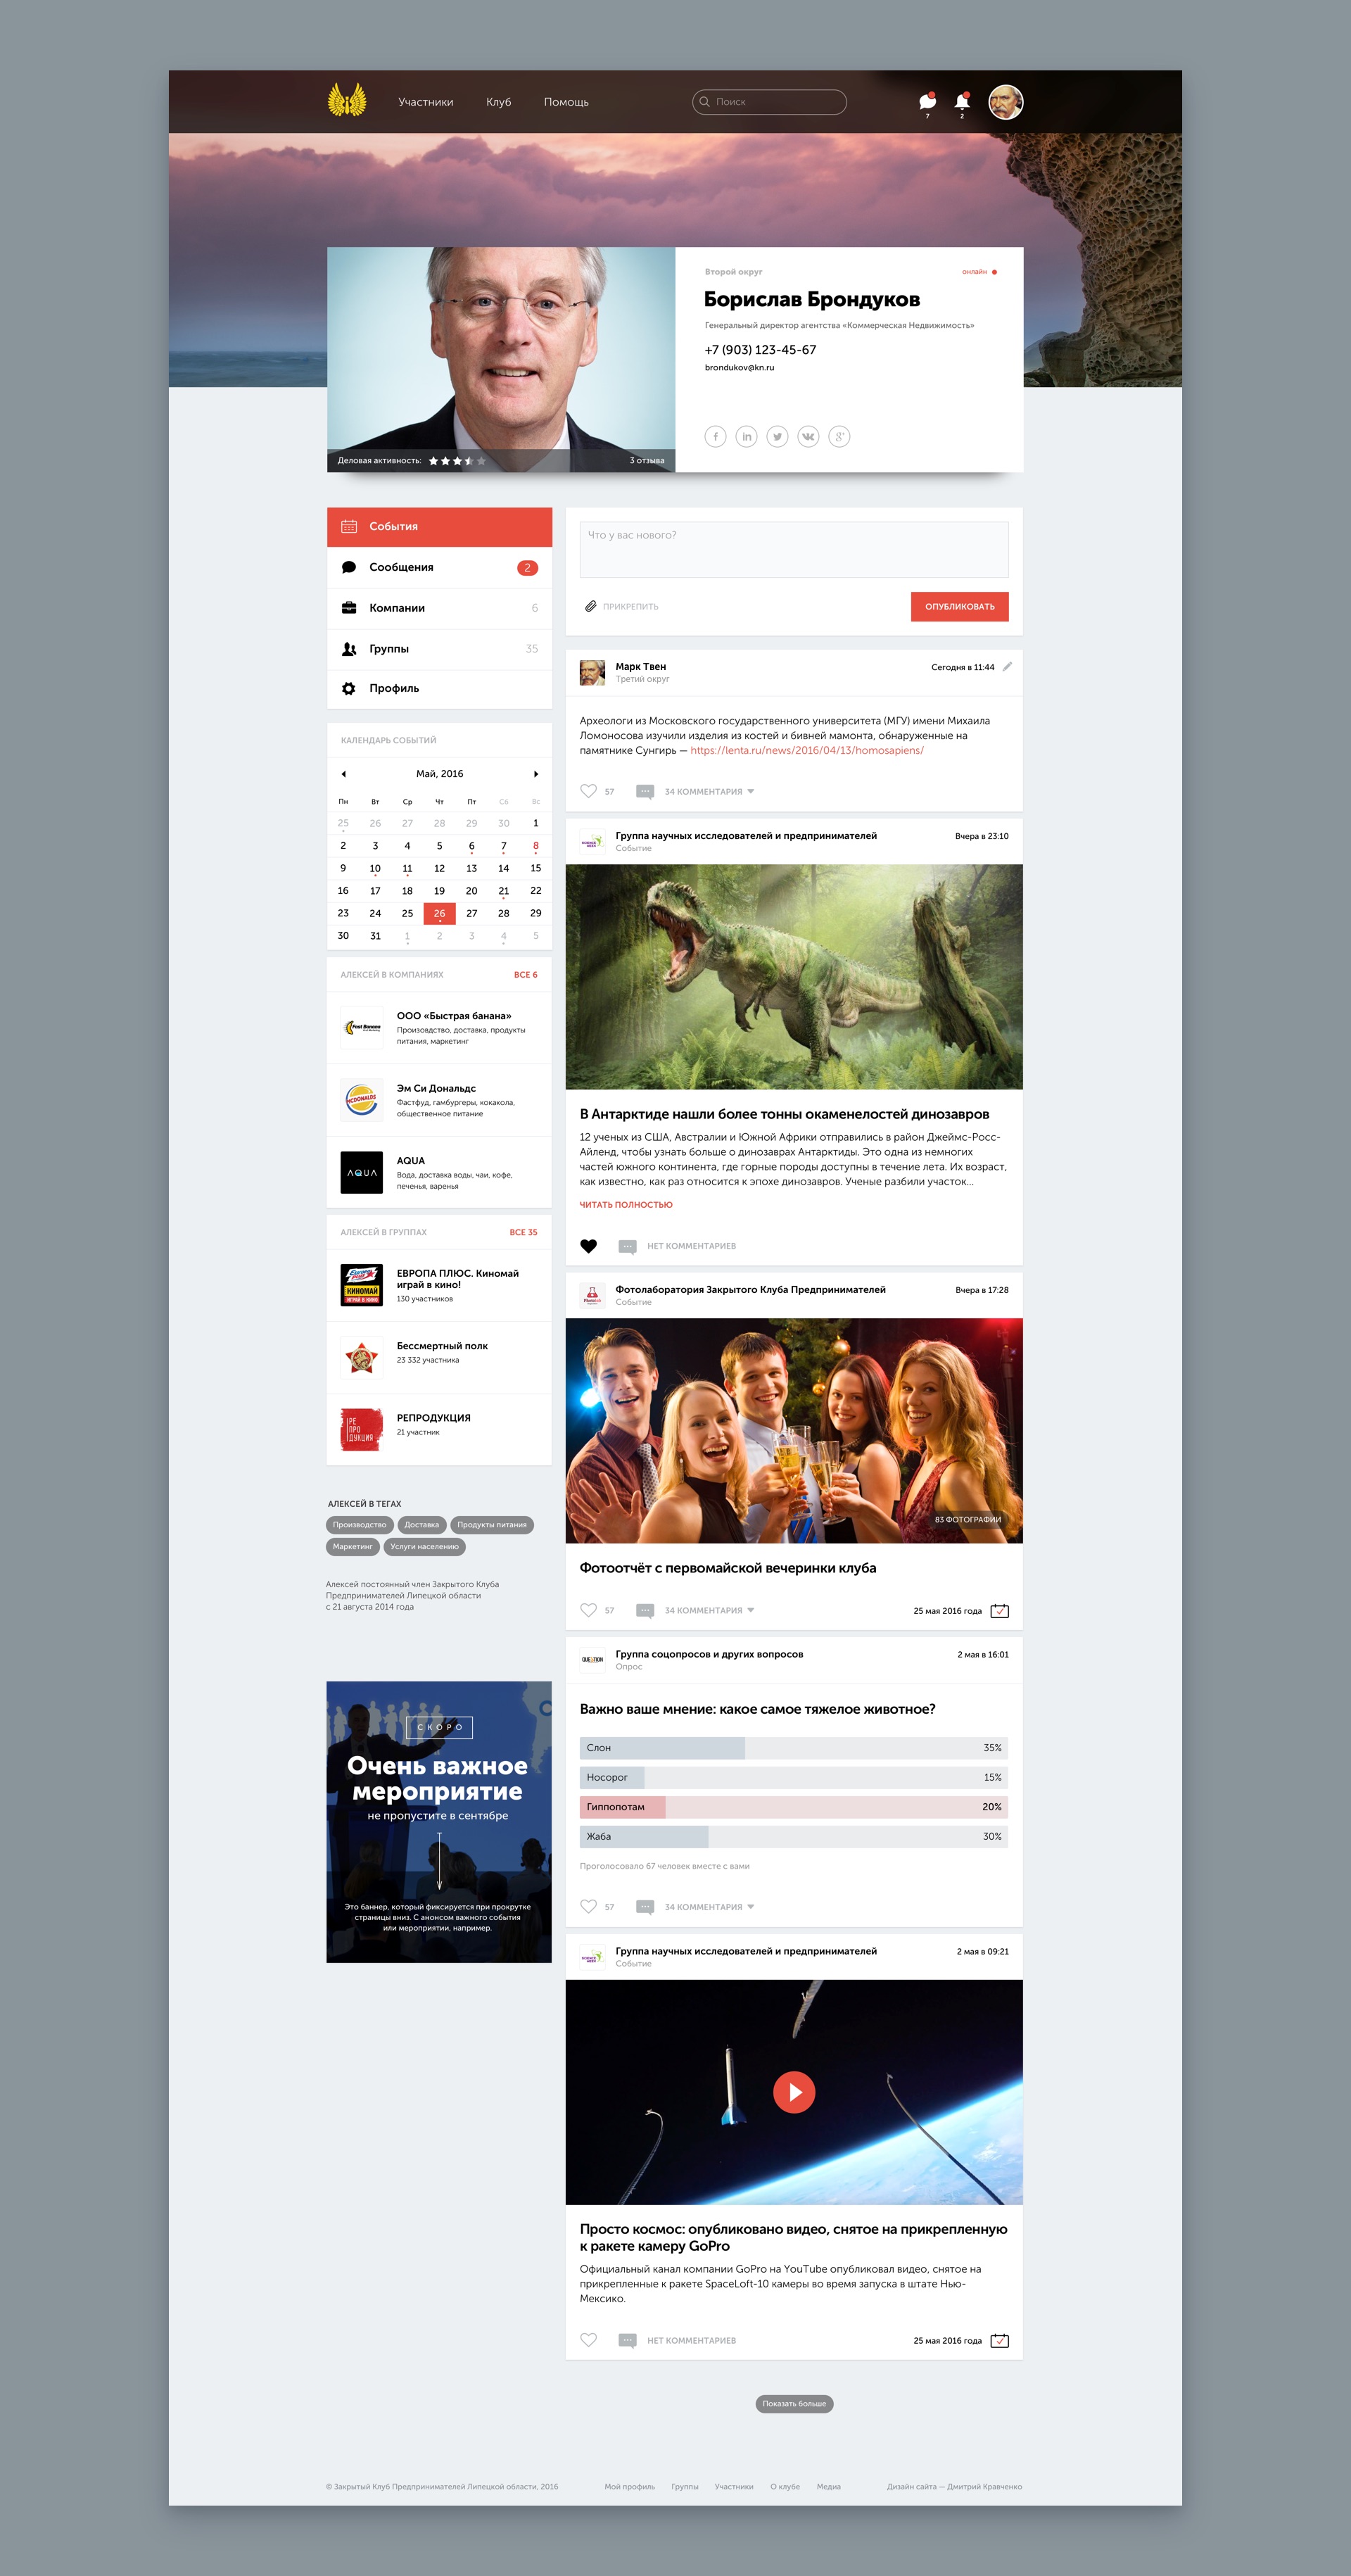
Task: Open the chat messages icon in header
Action: pyautogui.click(x=927, y=101)
